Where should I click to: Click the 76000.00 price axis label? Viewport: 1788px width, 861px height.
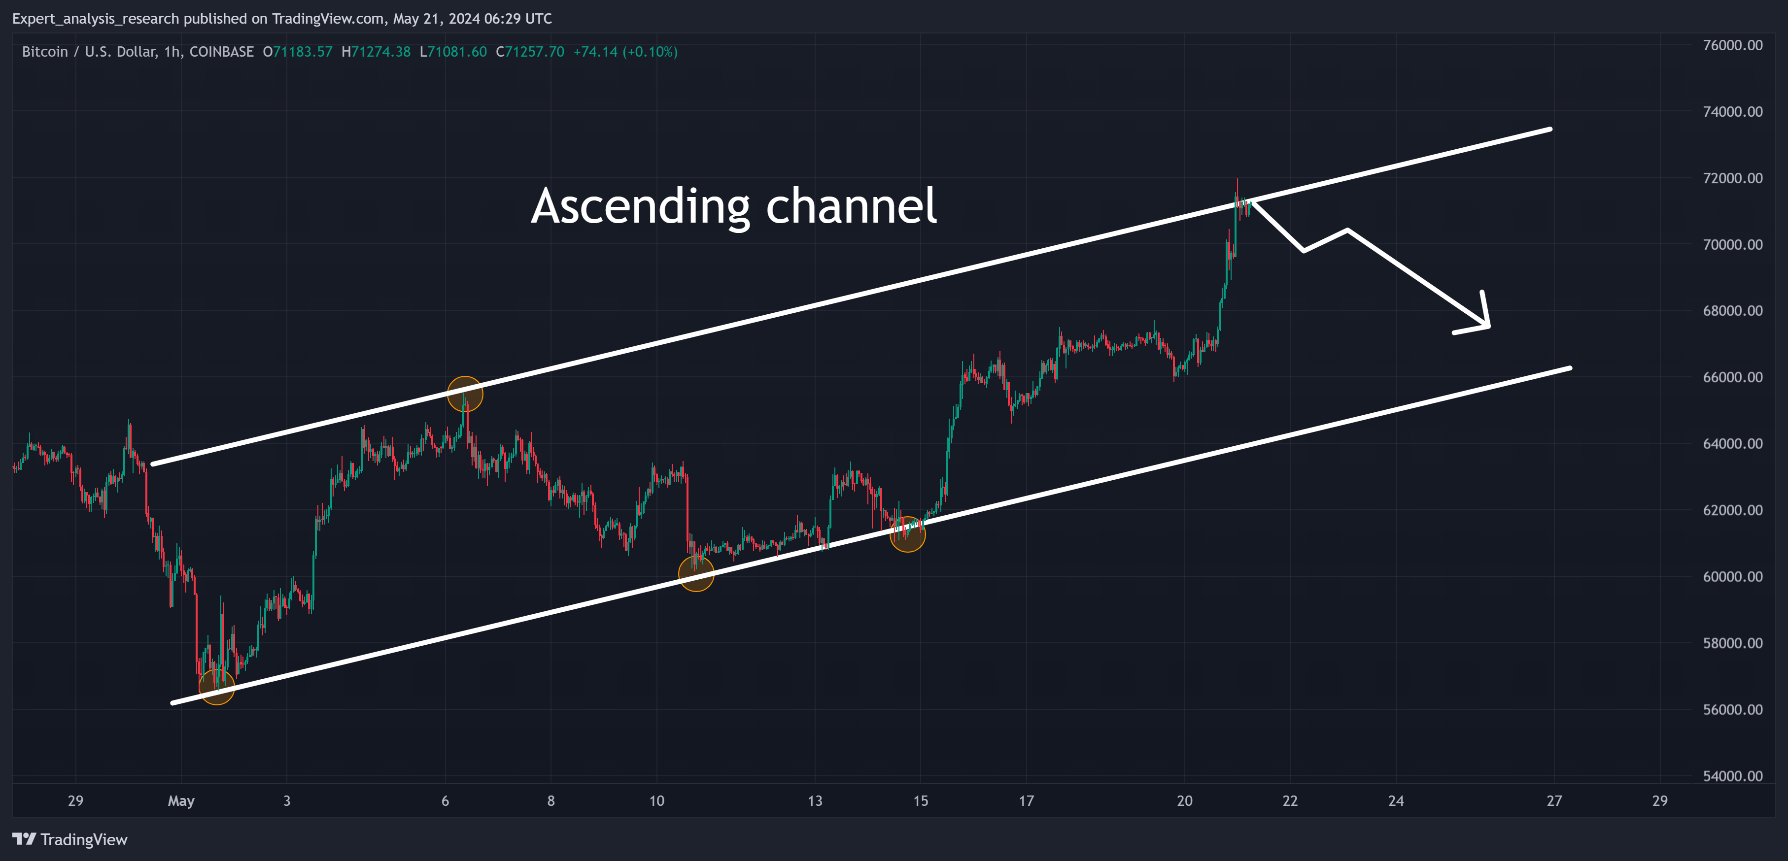(1732, 45)
